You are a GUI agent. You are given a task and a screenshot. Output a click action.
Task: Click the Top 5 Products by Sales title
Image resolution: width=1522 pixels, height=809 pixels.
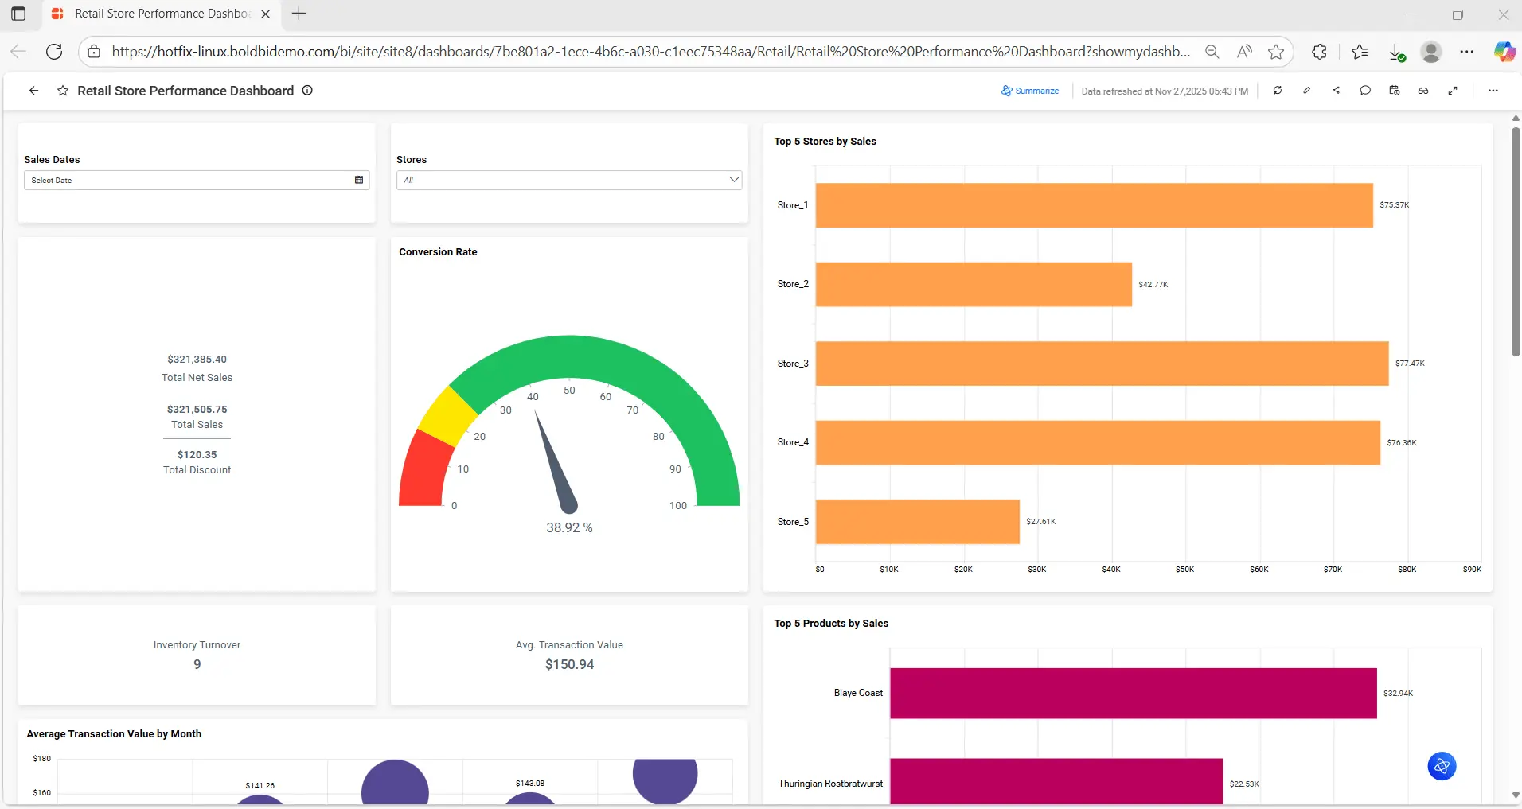pyautogui.click(x=831, y=624)
